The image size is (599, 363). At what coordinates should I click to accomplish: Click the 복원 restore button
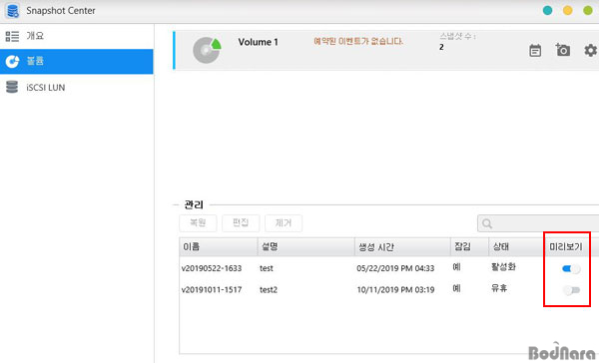198,223
